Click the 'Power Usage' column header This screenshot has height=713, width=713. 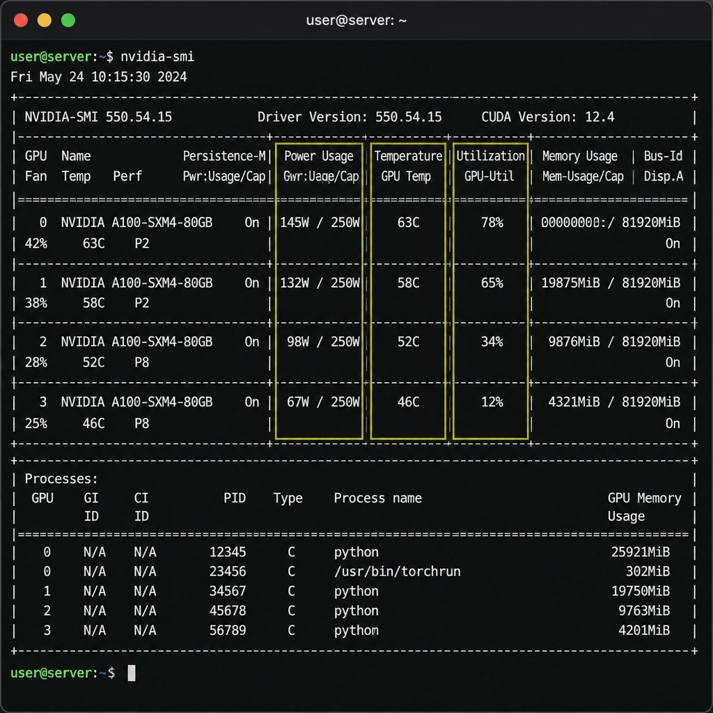(x=319, y=156)
